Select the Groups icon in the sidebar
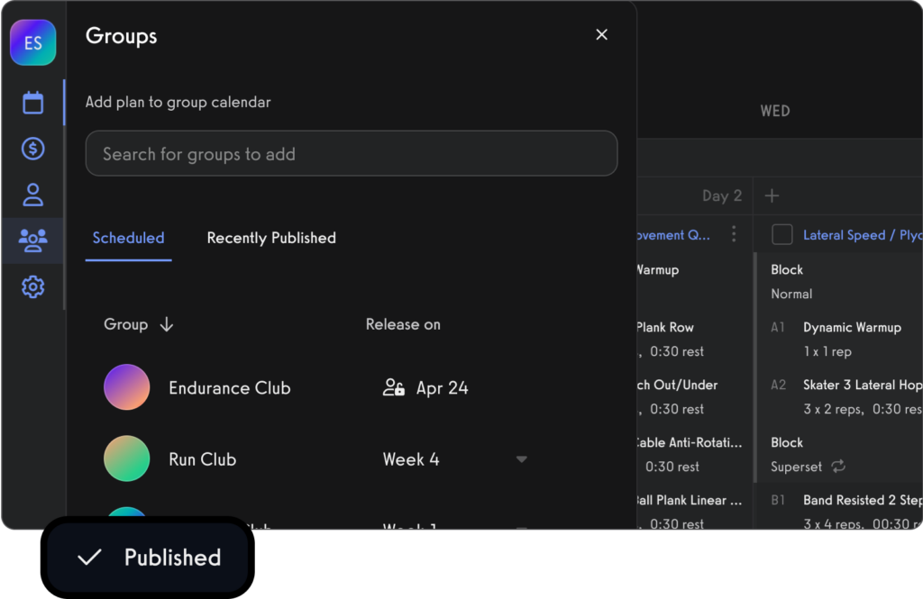This screenshot has height=599, width=923. point(32,240)
